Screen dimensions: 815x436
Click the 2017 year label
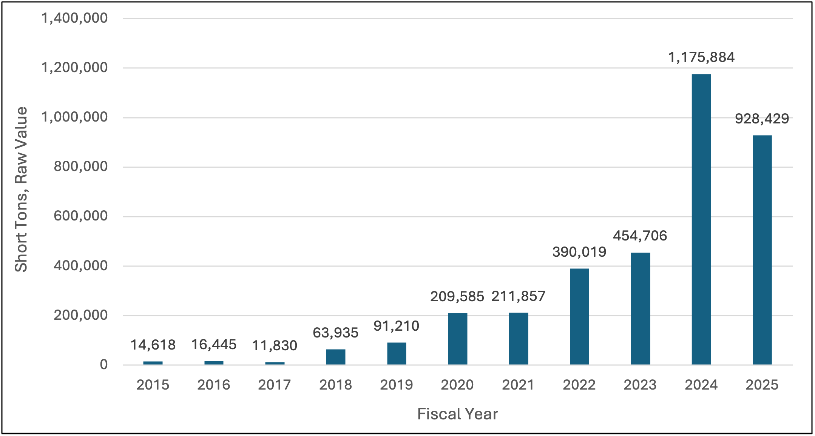275,385
